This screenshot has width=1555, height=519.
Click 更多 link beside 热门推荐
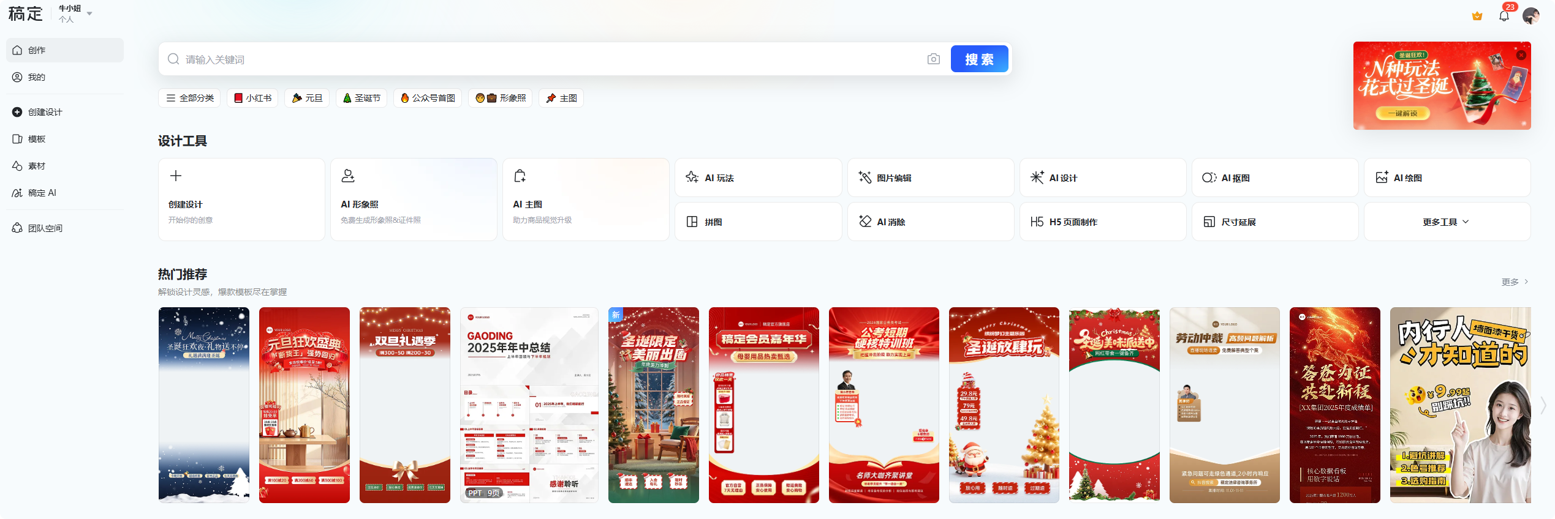1515,282
